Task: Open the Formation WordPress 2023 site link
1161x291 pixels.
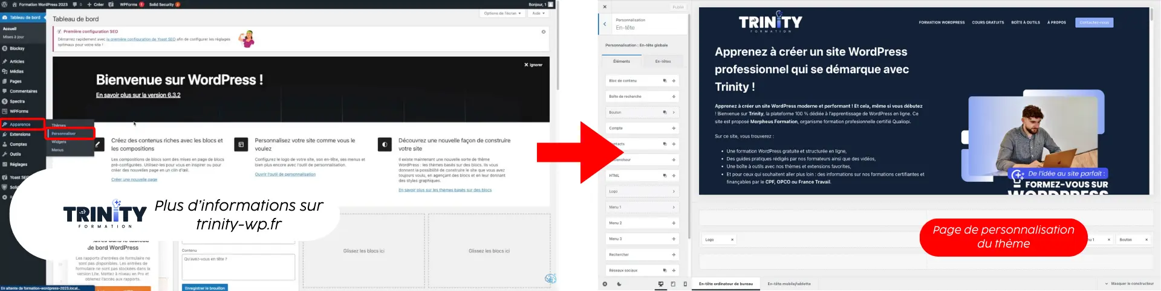Action: pyautogui.click(x=40, y=4)
